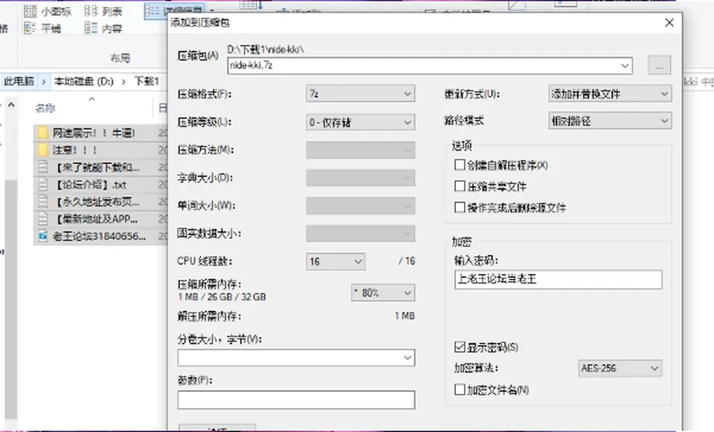This screenshot has height=432, width=714.
Task: Navigate to 本地磁盘 (D:) breadcrumb
Action: click(x=84, y=82)
